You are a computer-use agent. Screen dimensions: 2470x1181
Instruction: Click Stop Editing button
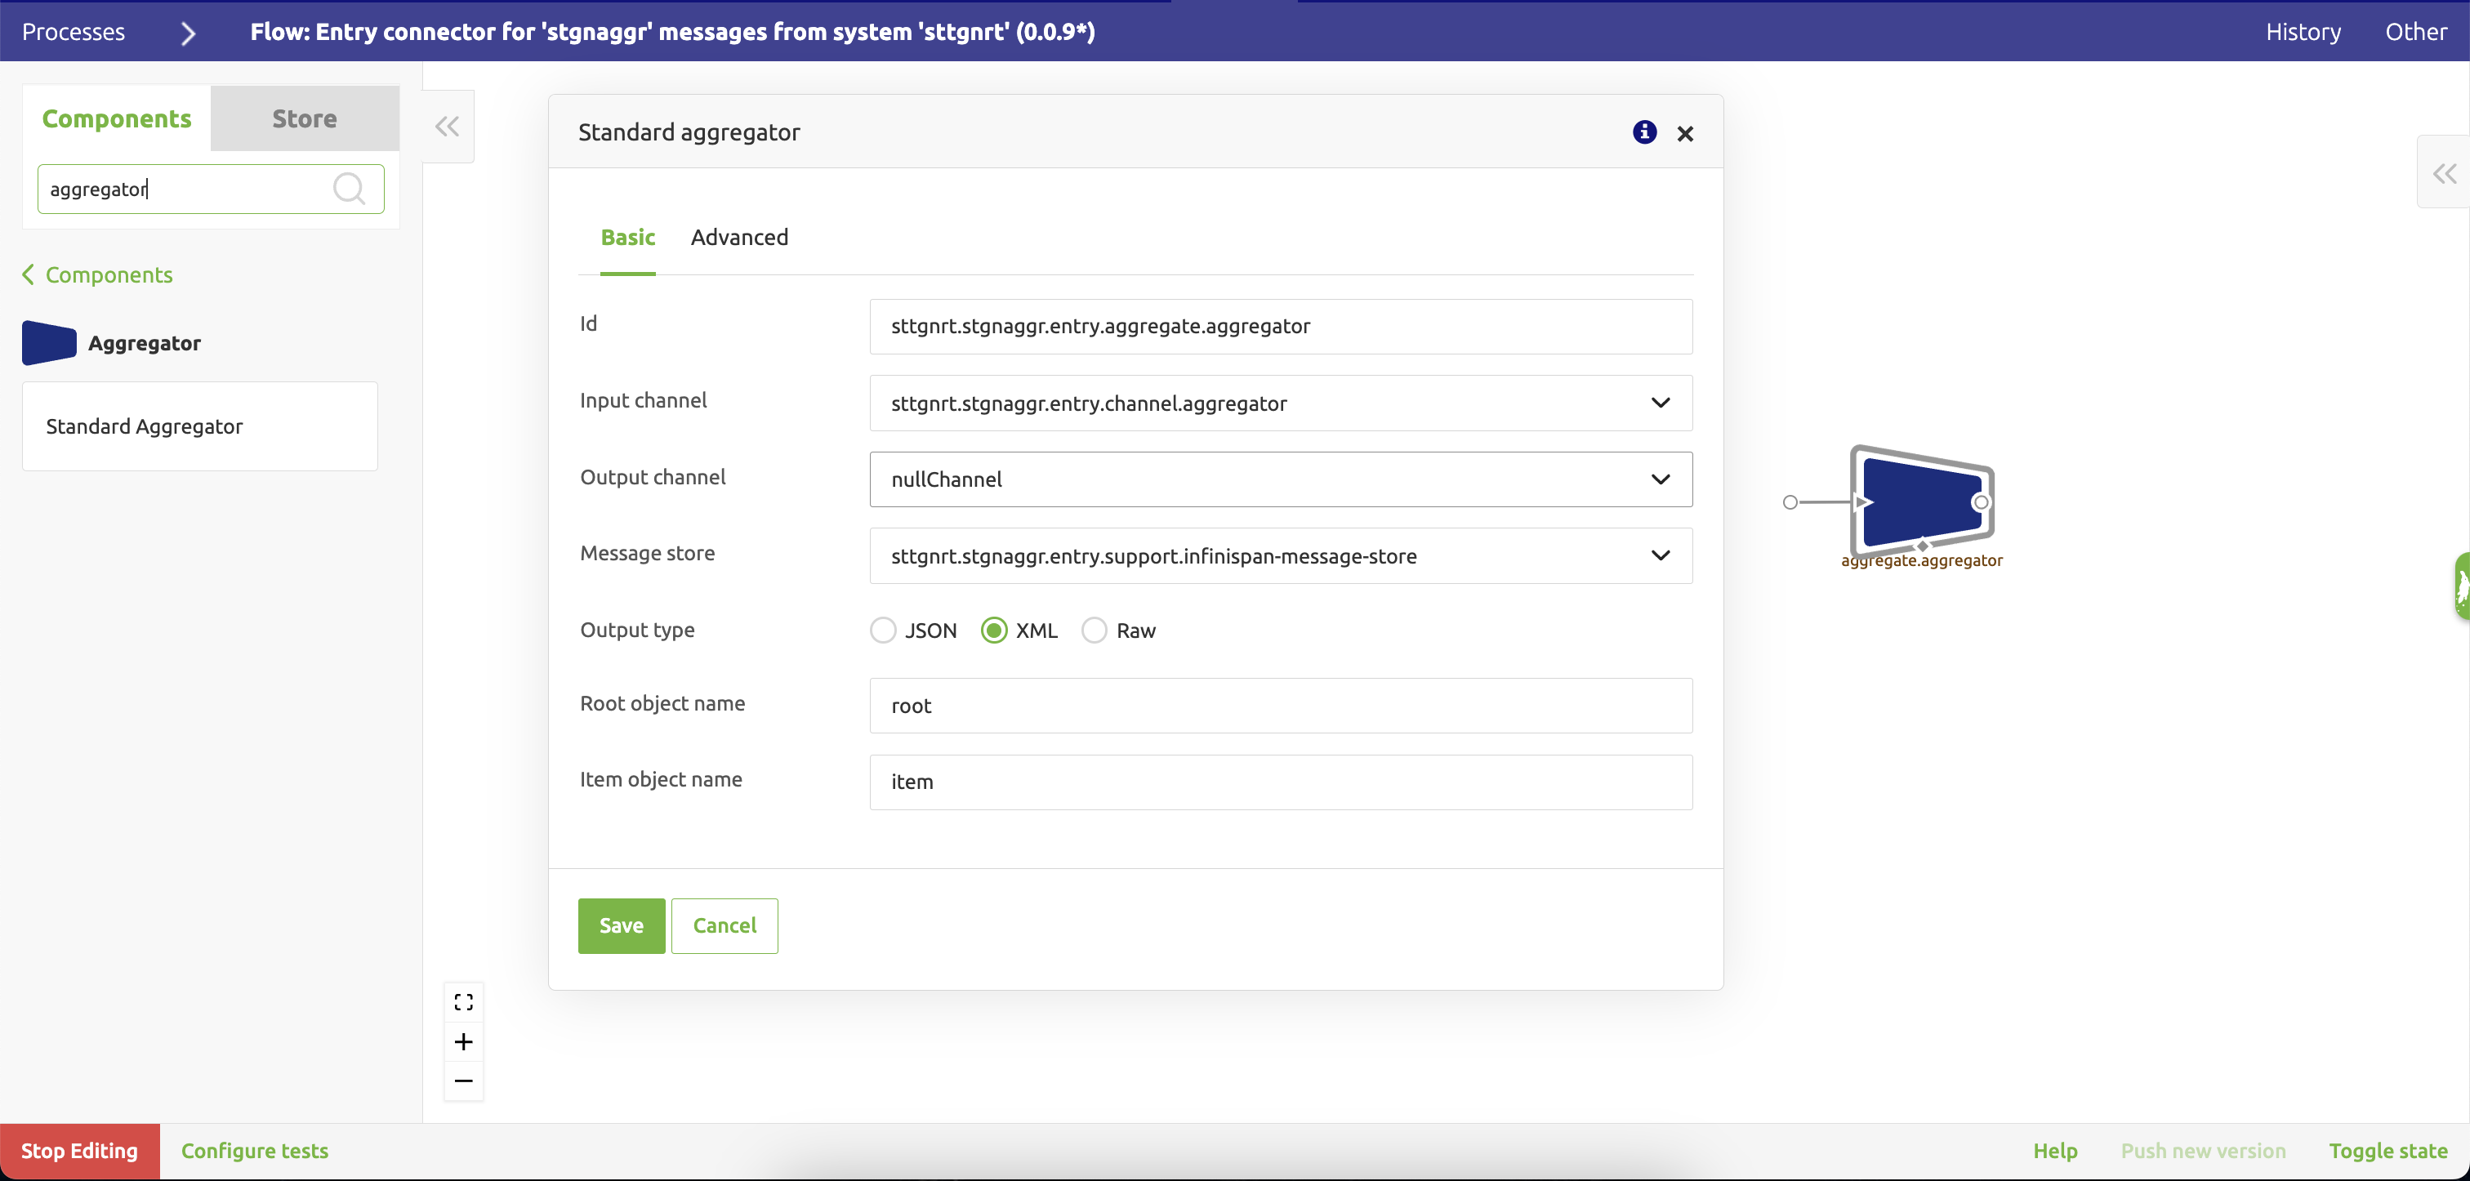79,1150
